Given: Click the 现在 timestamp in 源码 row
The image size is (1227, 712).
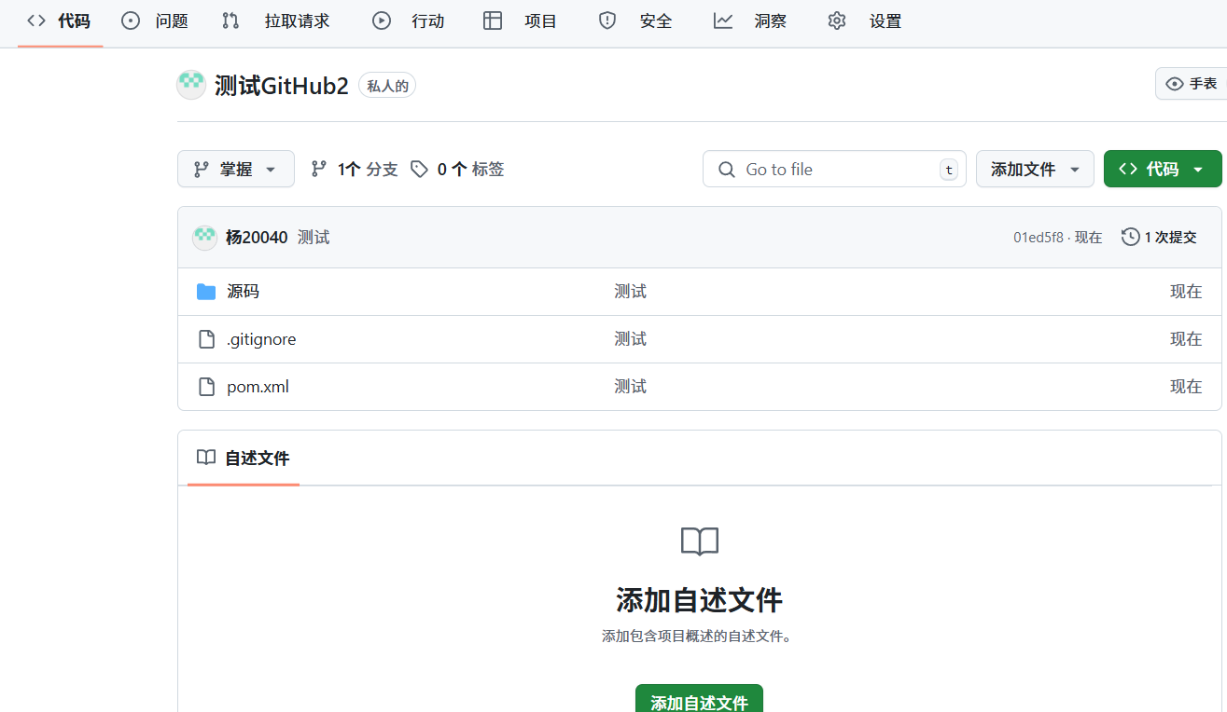Looking at the screenshot, I should click(1186, 292).
